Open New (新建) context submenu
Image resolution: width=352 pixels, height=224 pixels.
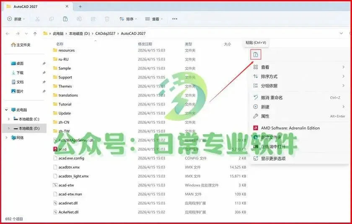pos(299,107)
